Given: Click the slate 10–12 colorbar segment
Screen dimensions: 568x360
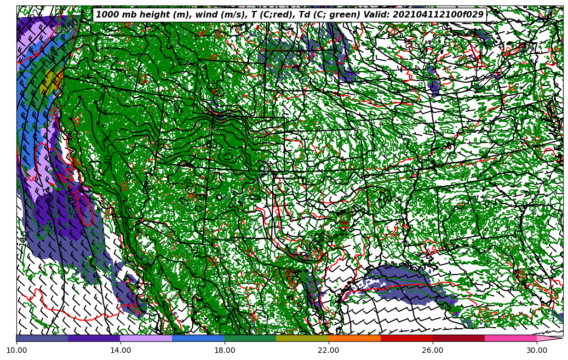Looking at the screenshot, I should pyautogui.click(x=42, y=338).
